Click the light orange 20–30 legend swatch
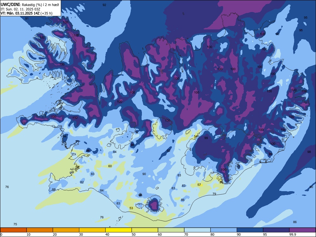 [x=66, y=230]
